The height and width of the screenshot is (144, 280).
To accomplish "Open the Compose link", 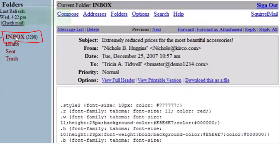I will coord(68,14).
